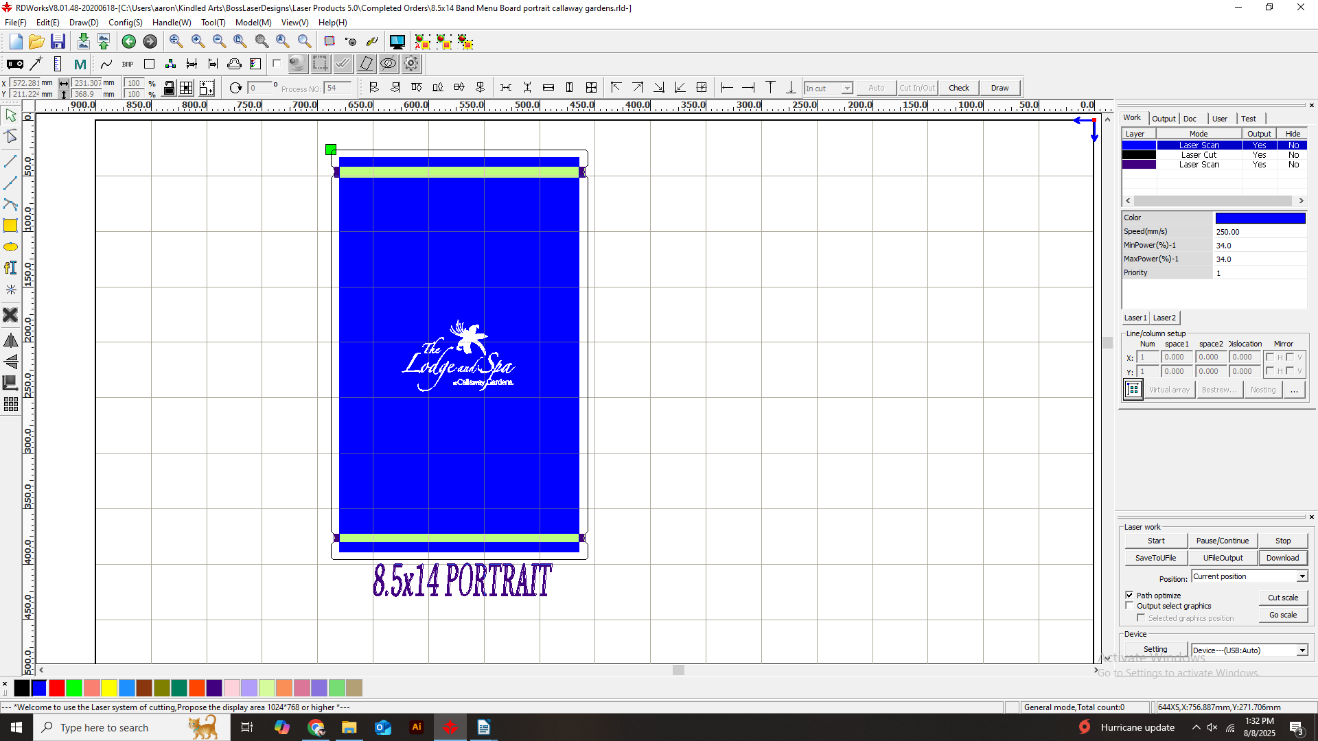This screenshot has height=741, width=1318.
Task: Click the Import icon
Action: click(x=83, y=42)
